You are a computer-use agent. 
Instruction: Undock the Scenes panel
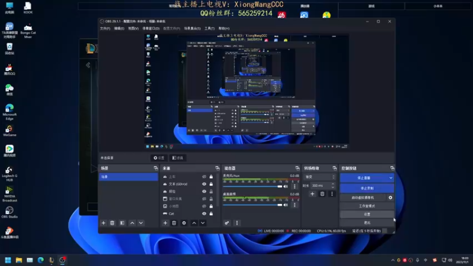(x=155, y=168)
